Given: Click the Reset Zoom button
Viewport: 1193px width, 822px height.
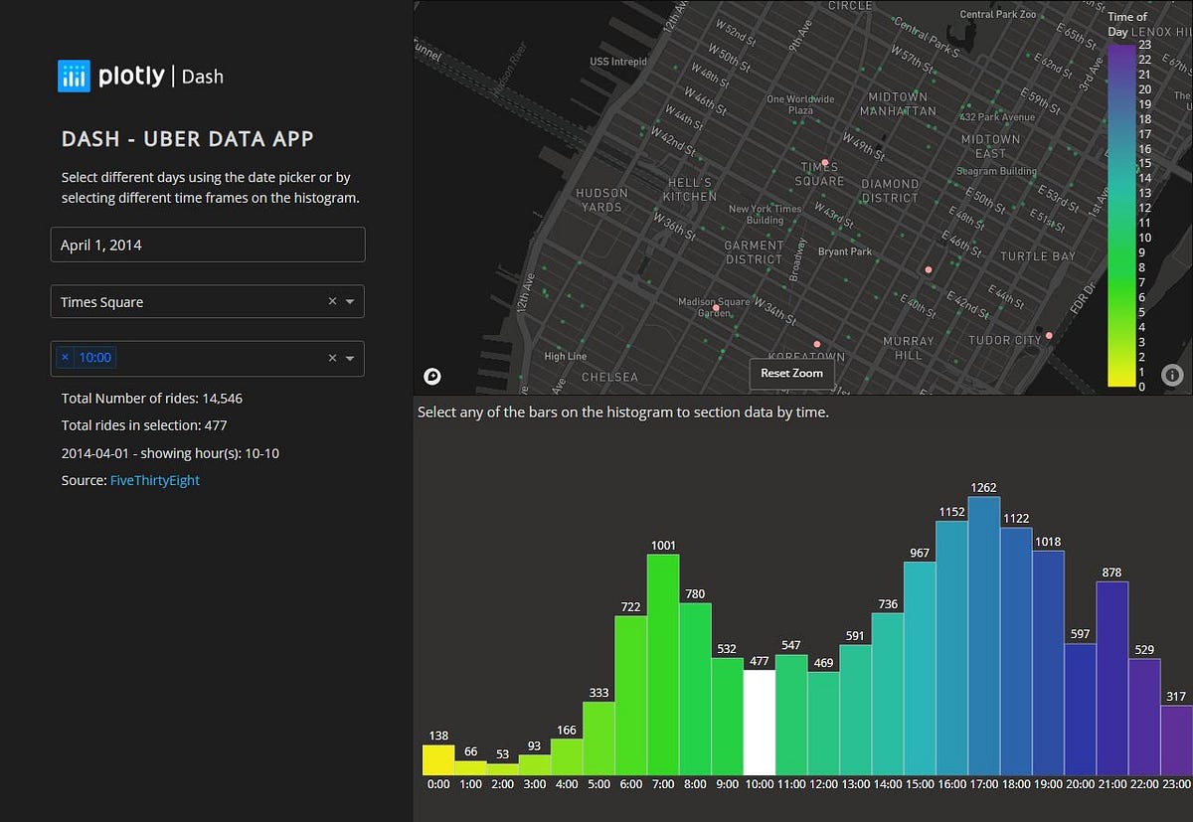Looking at the screenshot, I should [x=791, y=374].
